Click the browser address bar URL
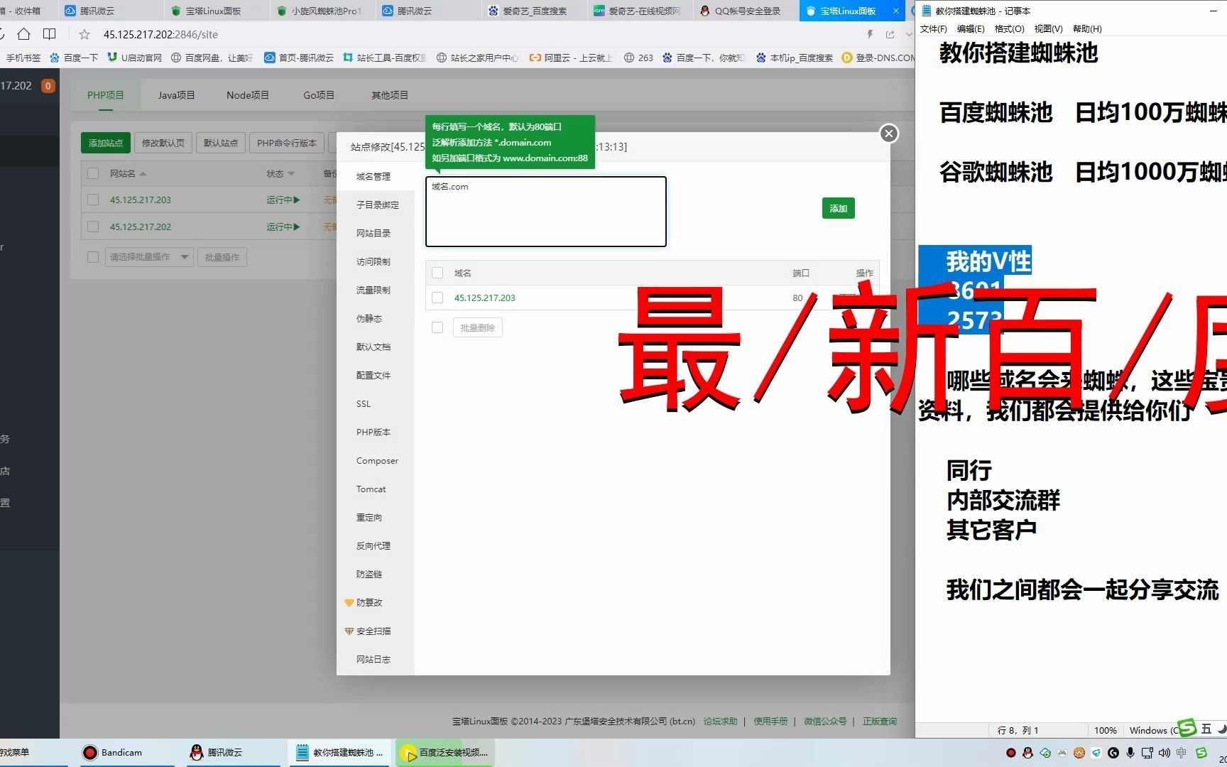The height and width of the screenshot is (767, 1227). pos(160,34)
